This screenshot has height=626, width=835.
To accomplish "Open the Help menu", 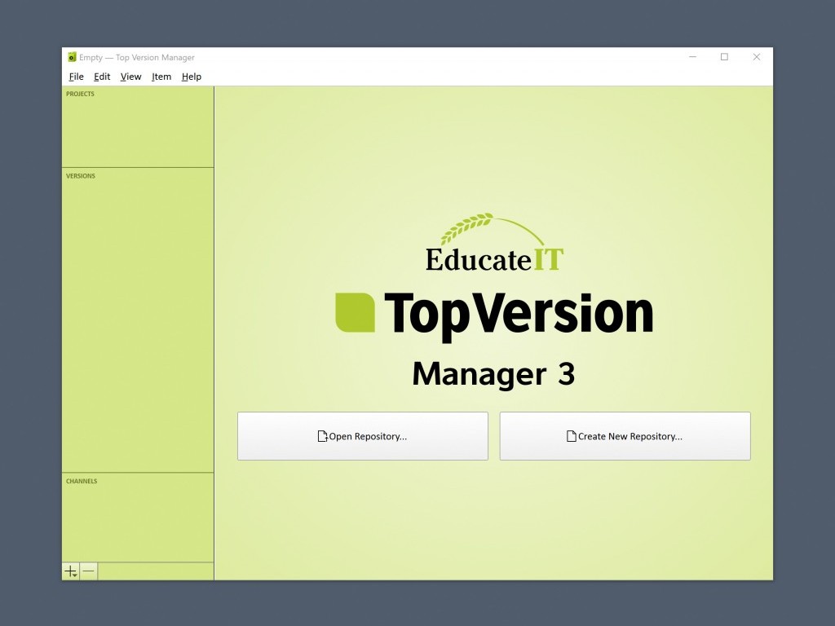I will pos(192,77).
